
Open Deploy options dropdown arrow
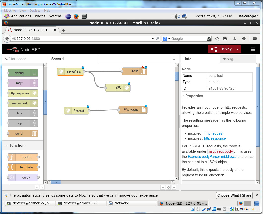238,49
